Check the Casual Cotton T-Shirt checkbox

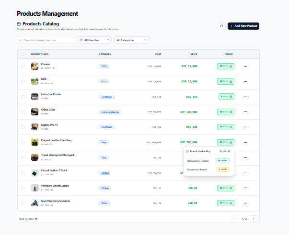pos(23,173)
